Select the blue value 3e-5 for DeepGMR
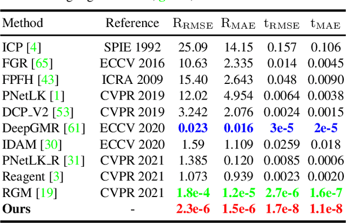 point(282,128)
